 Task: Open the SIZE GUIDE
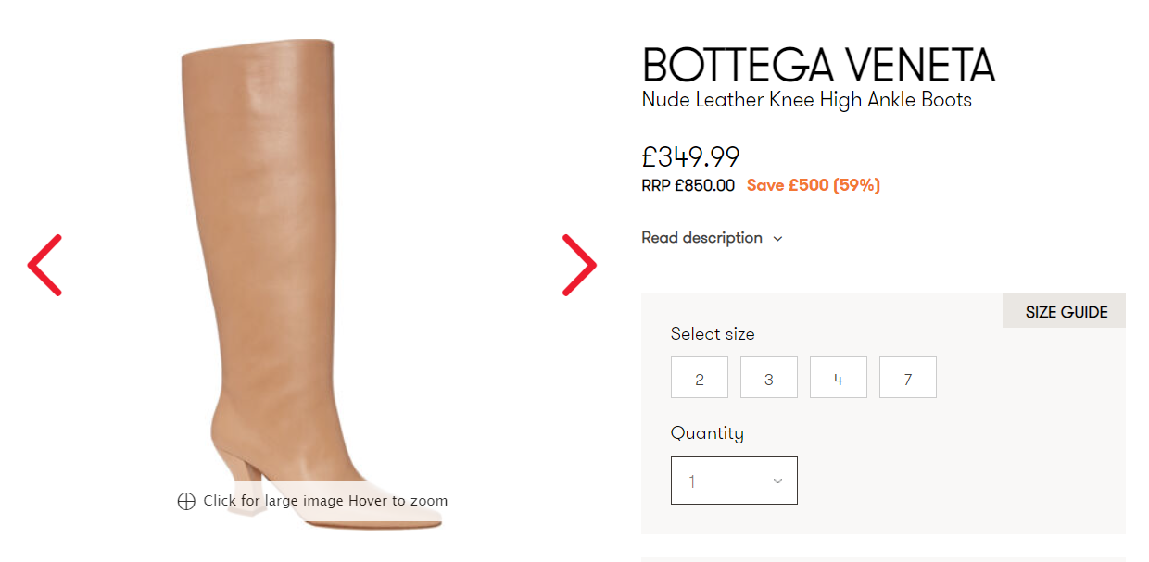pyautogui.click(x=1066, y=312)
